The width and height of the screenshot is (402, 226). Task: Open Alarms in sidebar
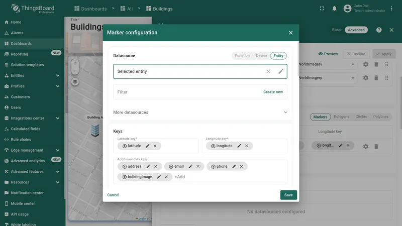32,33
